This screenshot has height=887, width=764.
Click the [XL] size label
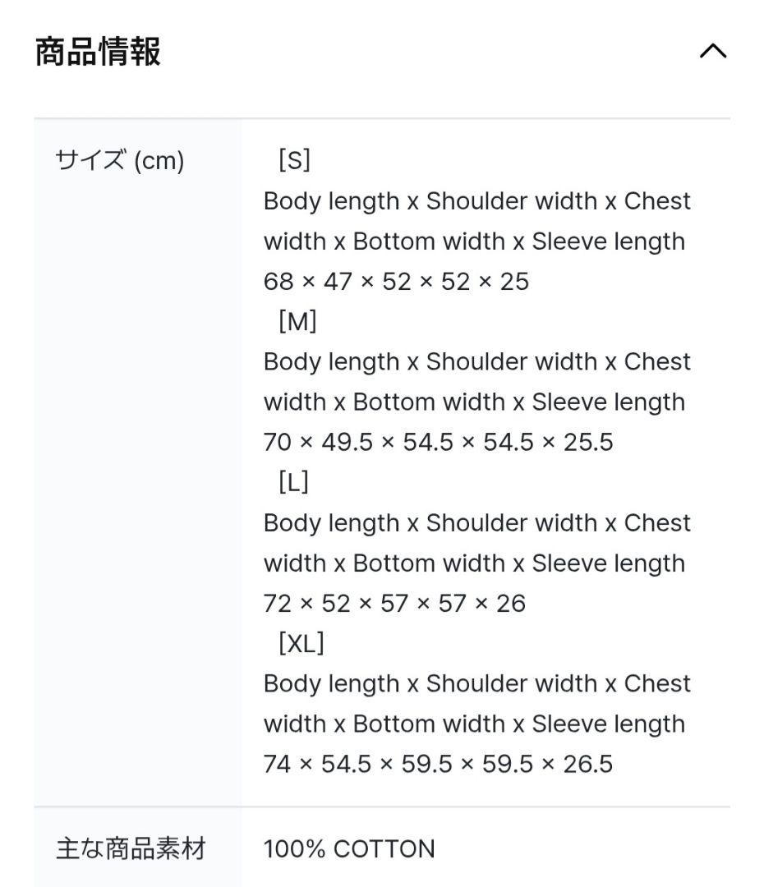tap(301, 643)
